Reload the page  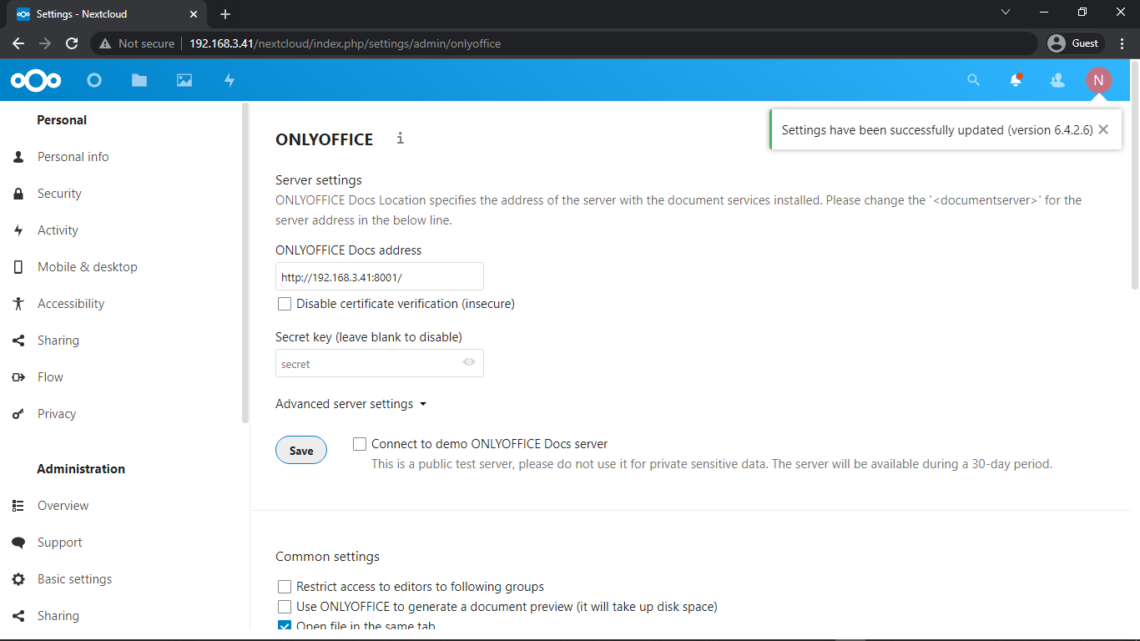pos(72,43)
